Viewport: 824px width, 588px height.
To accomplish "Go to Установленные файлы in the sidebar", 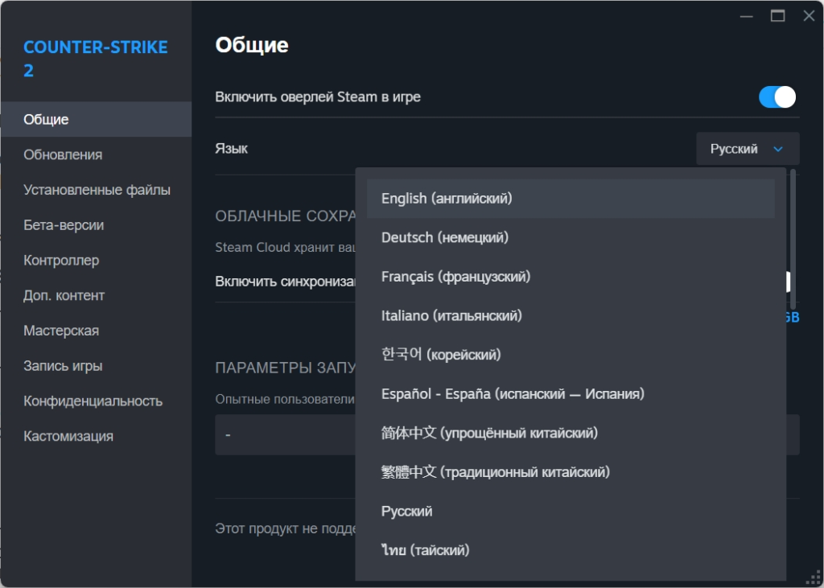I will 97,190.
